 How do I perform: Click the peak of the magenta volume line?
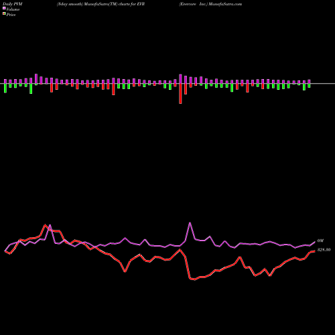[190, 222]
